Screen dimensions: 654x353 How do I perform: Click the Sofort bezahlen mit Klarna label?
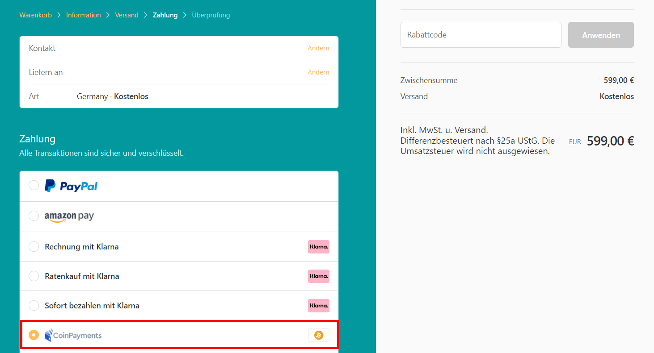[92, 306]
